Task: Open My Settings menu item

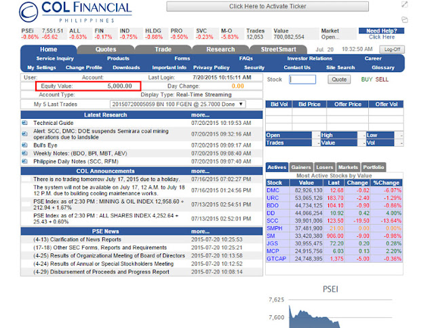Action: tap(41, 68)
